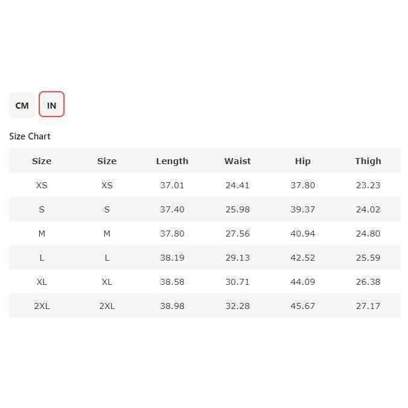Click the 2XL thigh value 27.17
Viewport: 408px width, 408px height.
point(368,306)
